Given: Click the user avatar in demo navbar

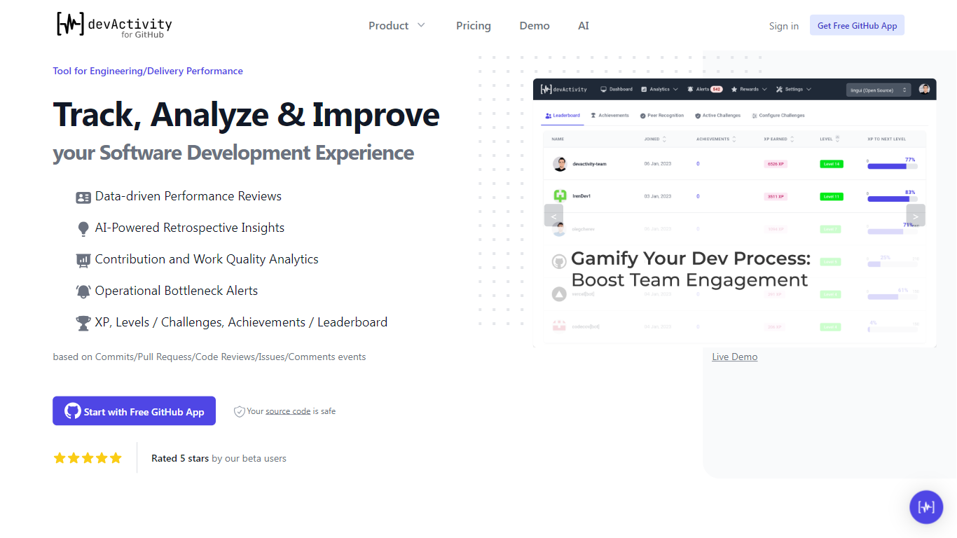Looking at the screenshot, I should [x=925, y=89].
